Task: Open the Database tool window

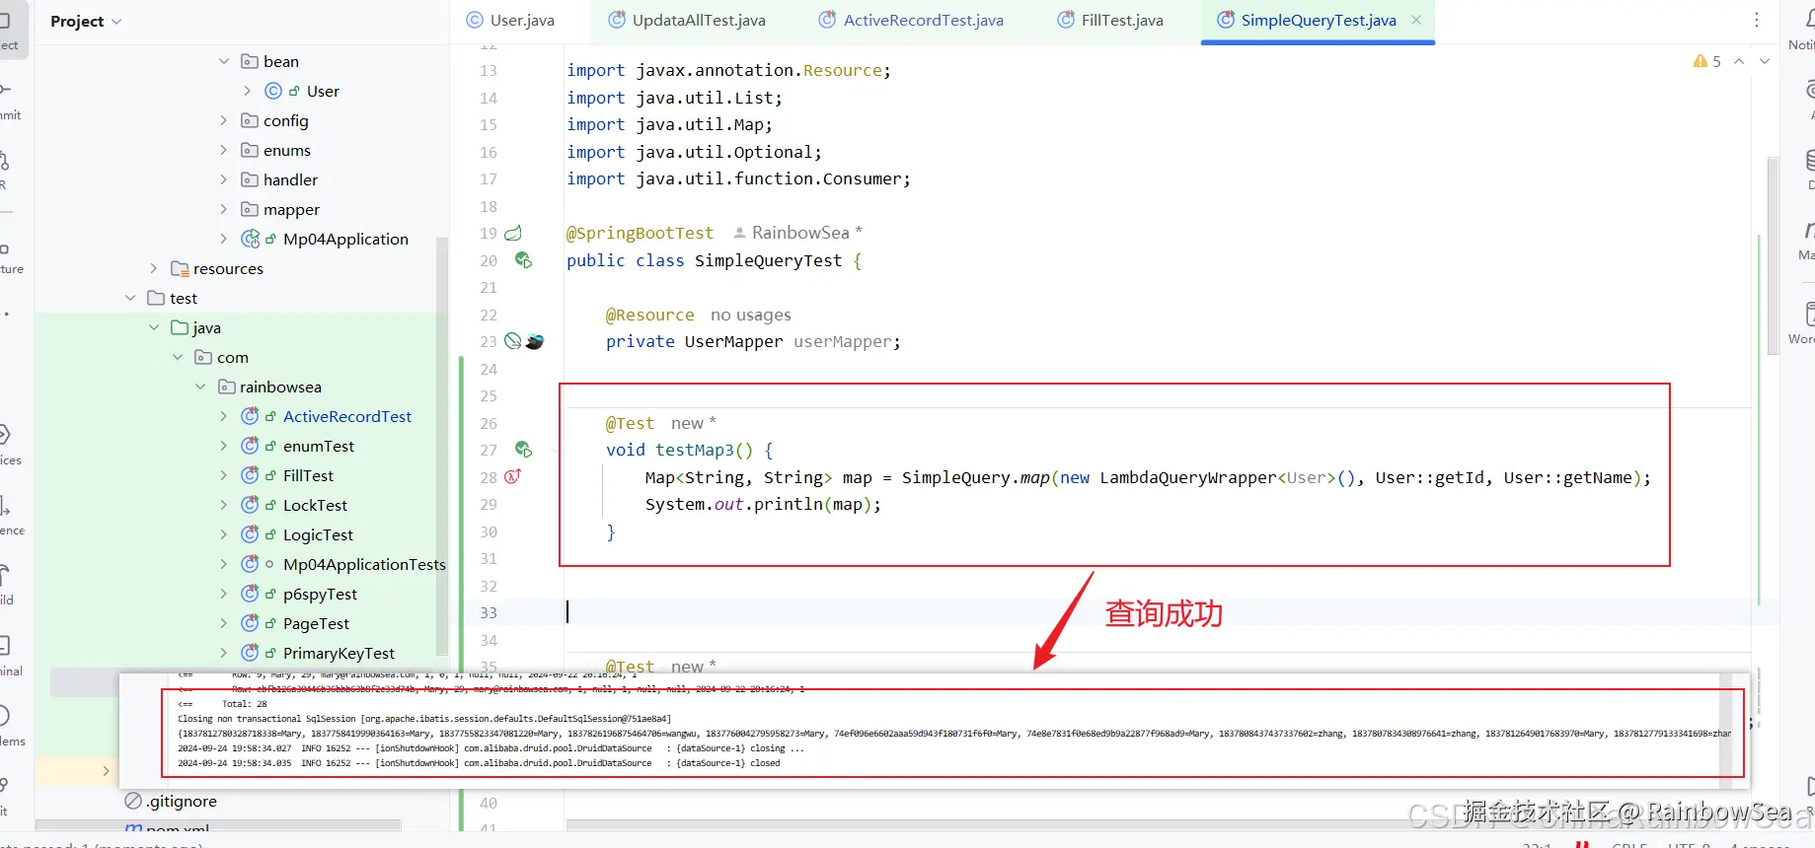Action: [1809, 168]
